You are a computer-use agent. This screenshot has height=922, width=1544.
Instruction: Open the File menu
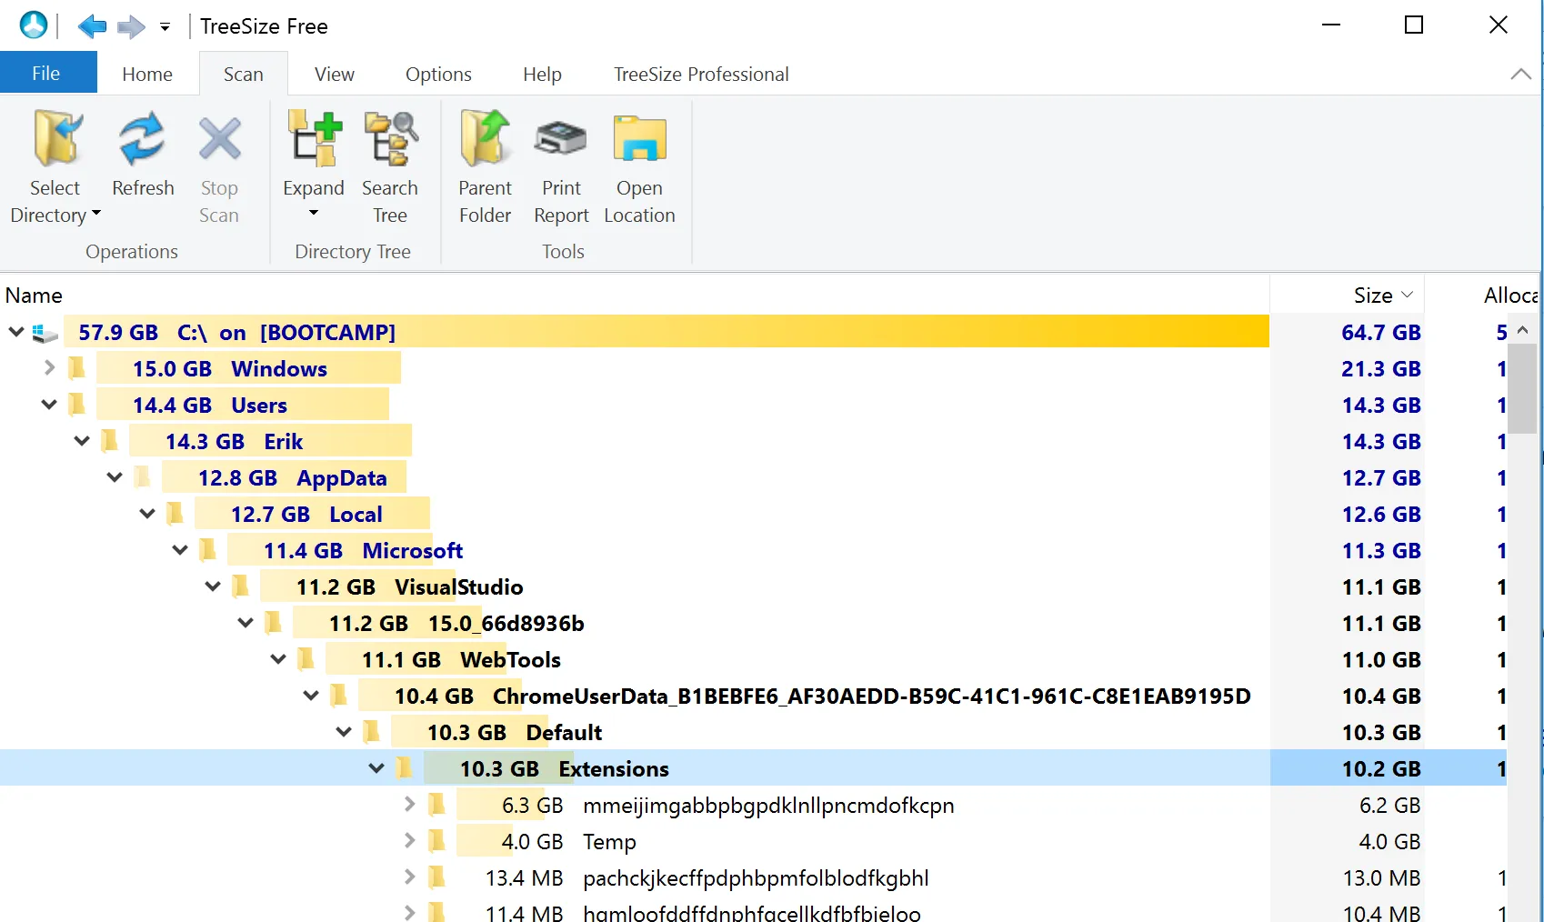point(46,73)
